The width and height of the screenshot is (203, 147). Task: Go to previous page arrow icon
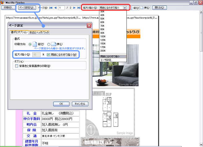coord(55,8)
